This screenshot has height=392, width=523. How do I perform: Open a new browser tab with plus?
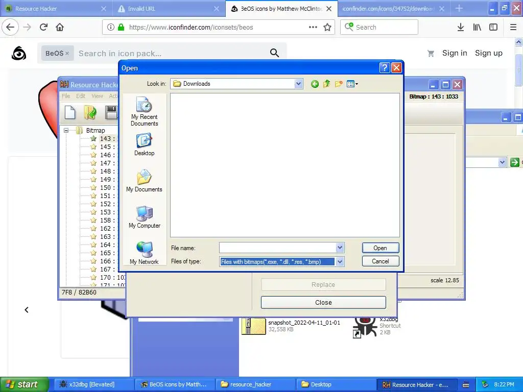click(459, 8)
